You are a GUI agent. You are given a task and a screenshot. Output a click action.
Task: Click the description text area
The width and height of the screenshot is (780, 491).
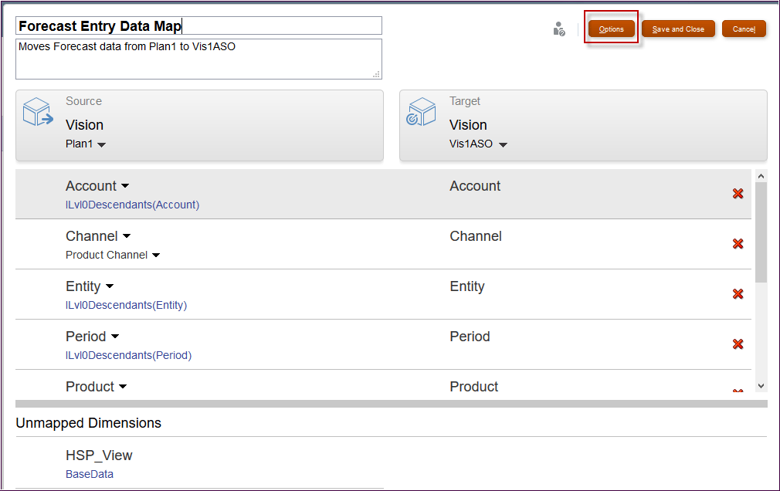199,59
